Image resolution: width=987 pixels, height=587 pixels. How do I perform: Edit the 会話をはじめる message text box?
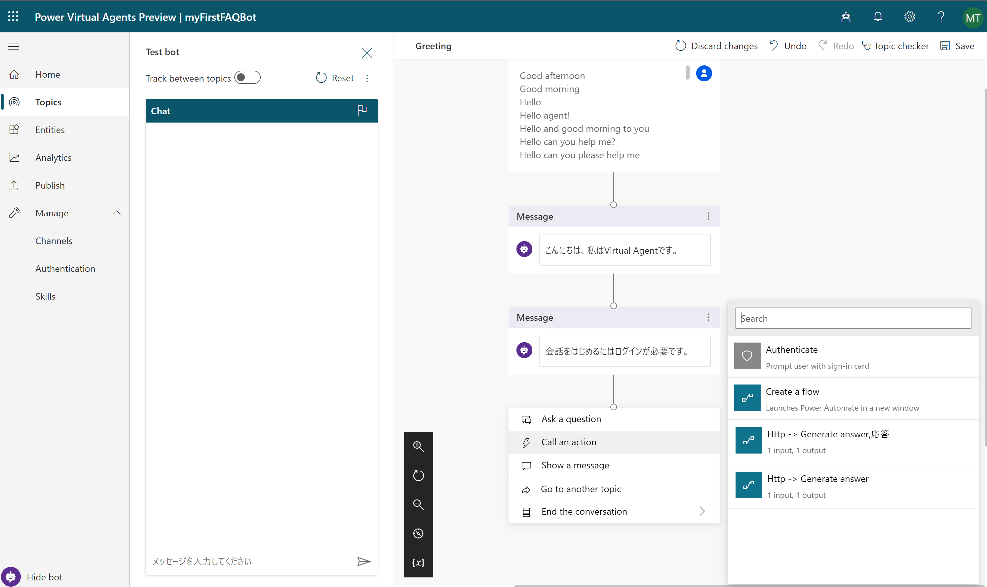tap(624, 351)
